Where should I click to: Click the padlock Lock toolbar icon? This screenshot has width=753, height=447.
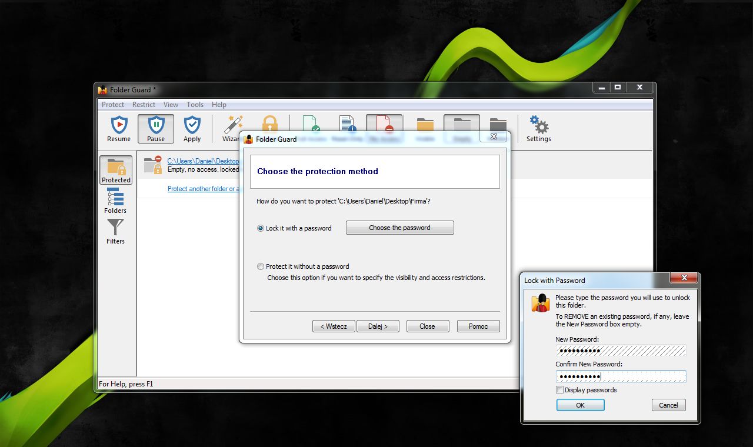[269, 124]
